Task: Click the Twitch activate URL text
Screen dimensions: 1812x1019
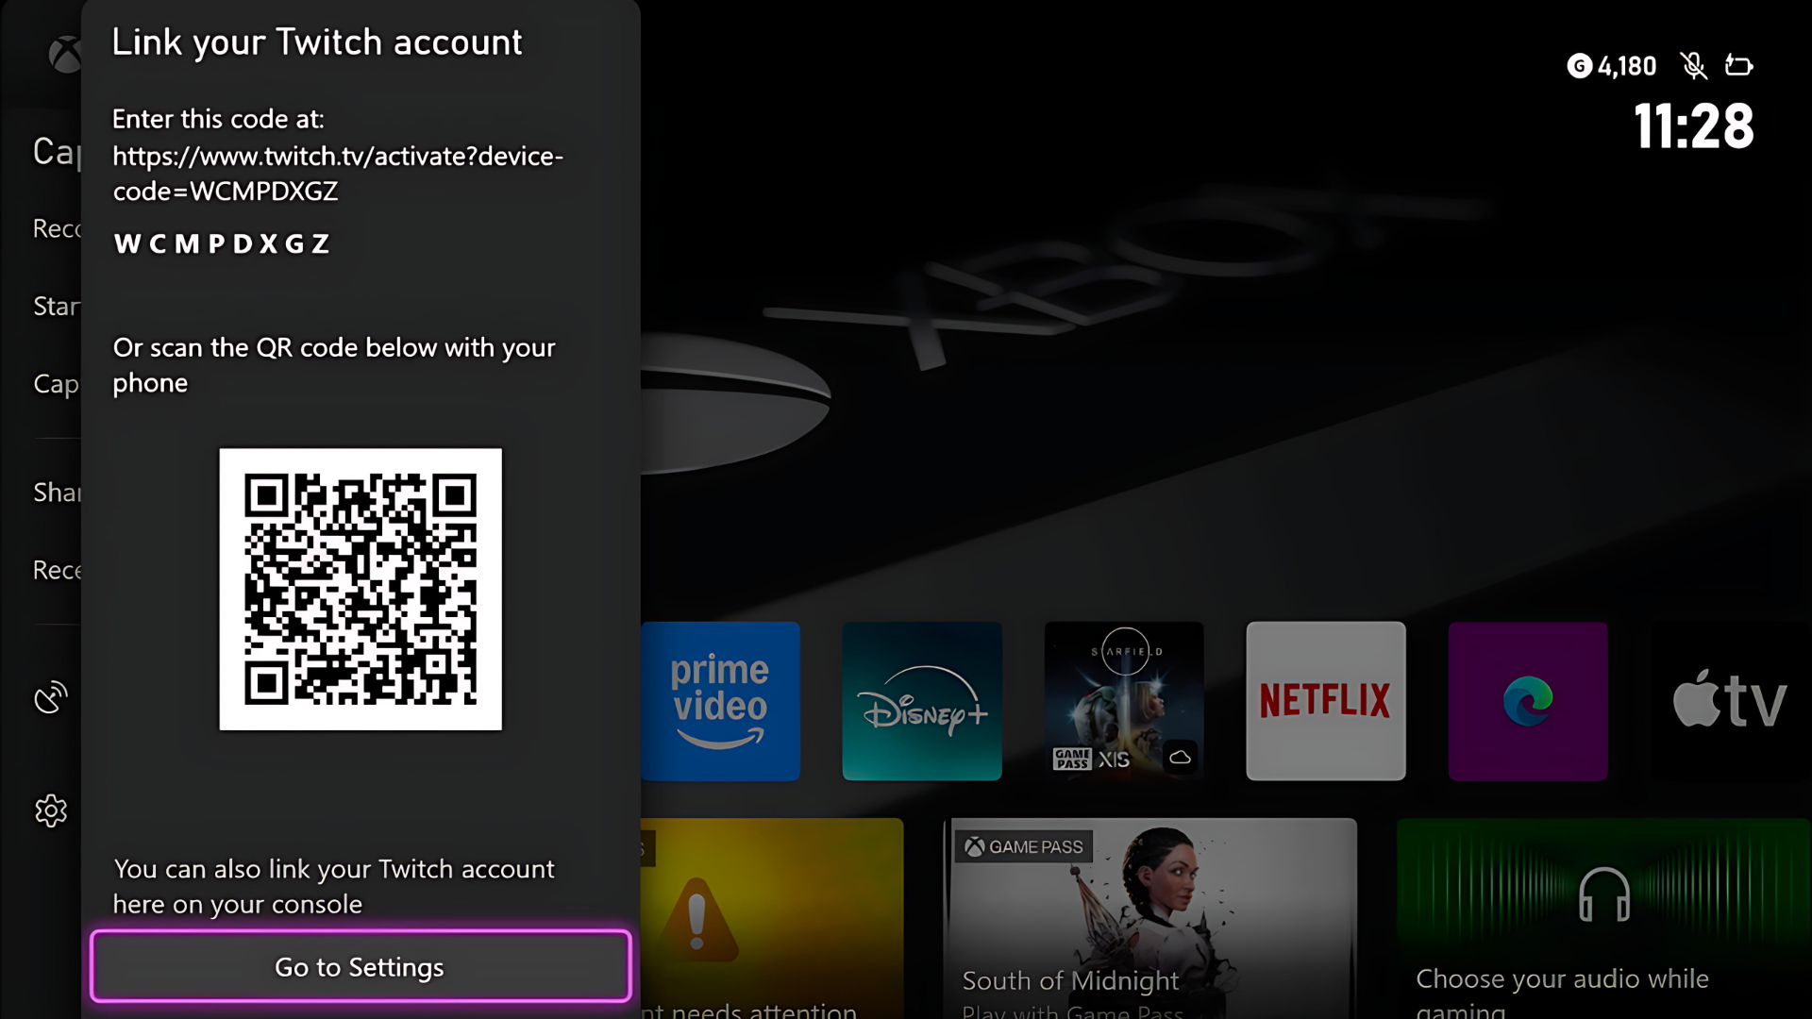Action: pyautogui.click(x=338, y=174)
